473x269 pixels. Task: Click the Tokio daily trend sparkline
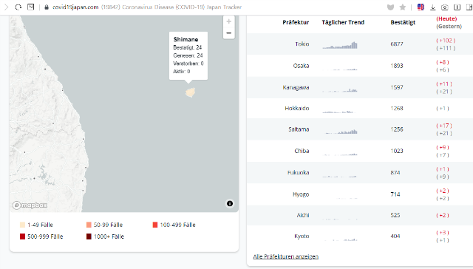coord(340,45)
